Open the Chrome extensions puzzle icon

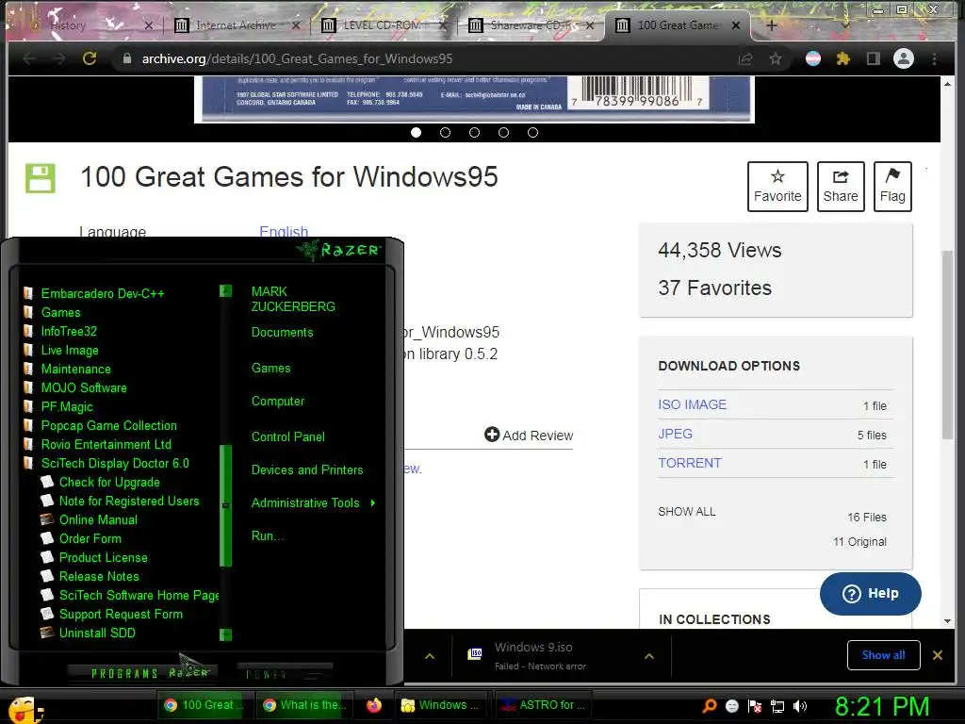[x=843, y=58]
